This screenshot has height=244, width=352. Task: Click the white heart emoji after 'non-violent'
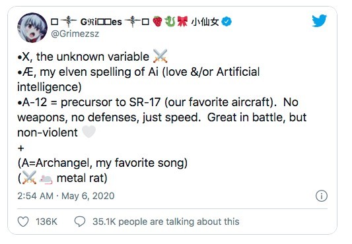point(89,131)
